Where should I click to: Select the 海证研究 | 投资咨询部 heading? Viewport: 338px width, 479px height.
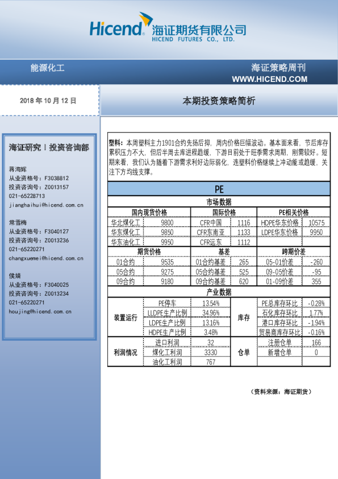49,147
